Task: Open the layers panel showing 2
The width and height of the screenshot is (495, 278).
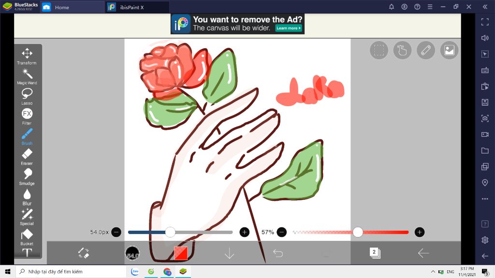Action: [375, 253]
